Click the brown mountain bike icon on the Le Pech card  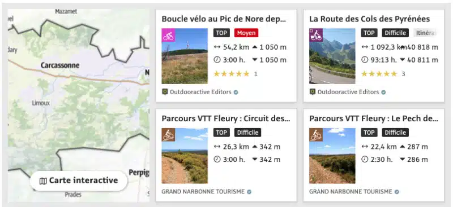[316, 135]
